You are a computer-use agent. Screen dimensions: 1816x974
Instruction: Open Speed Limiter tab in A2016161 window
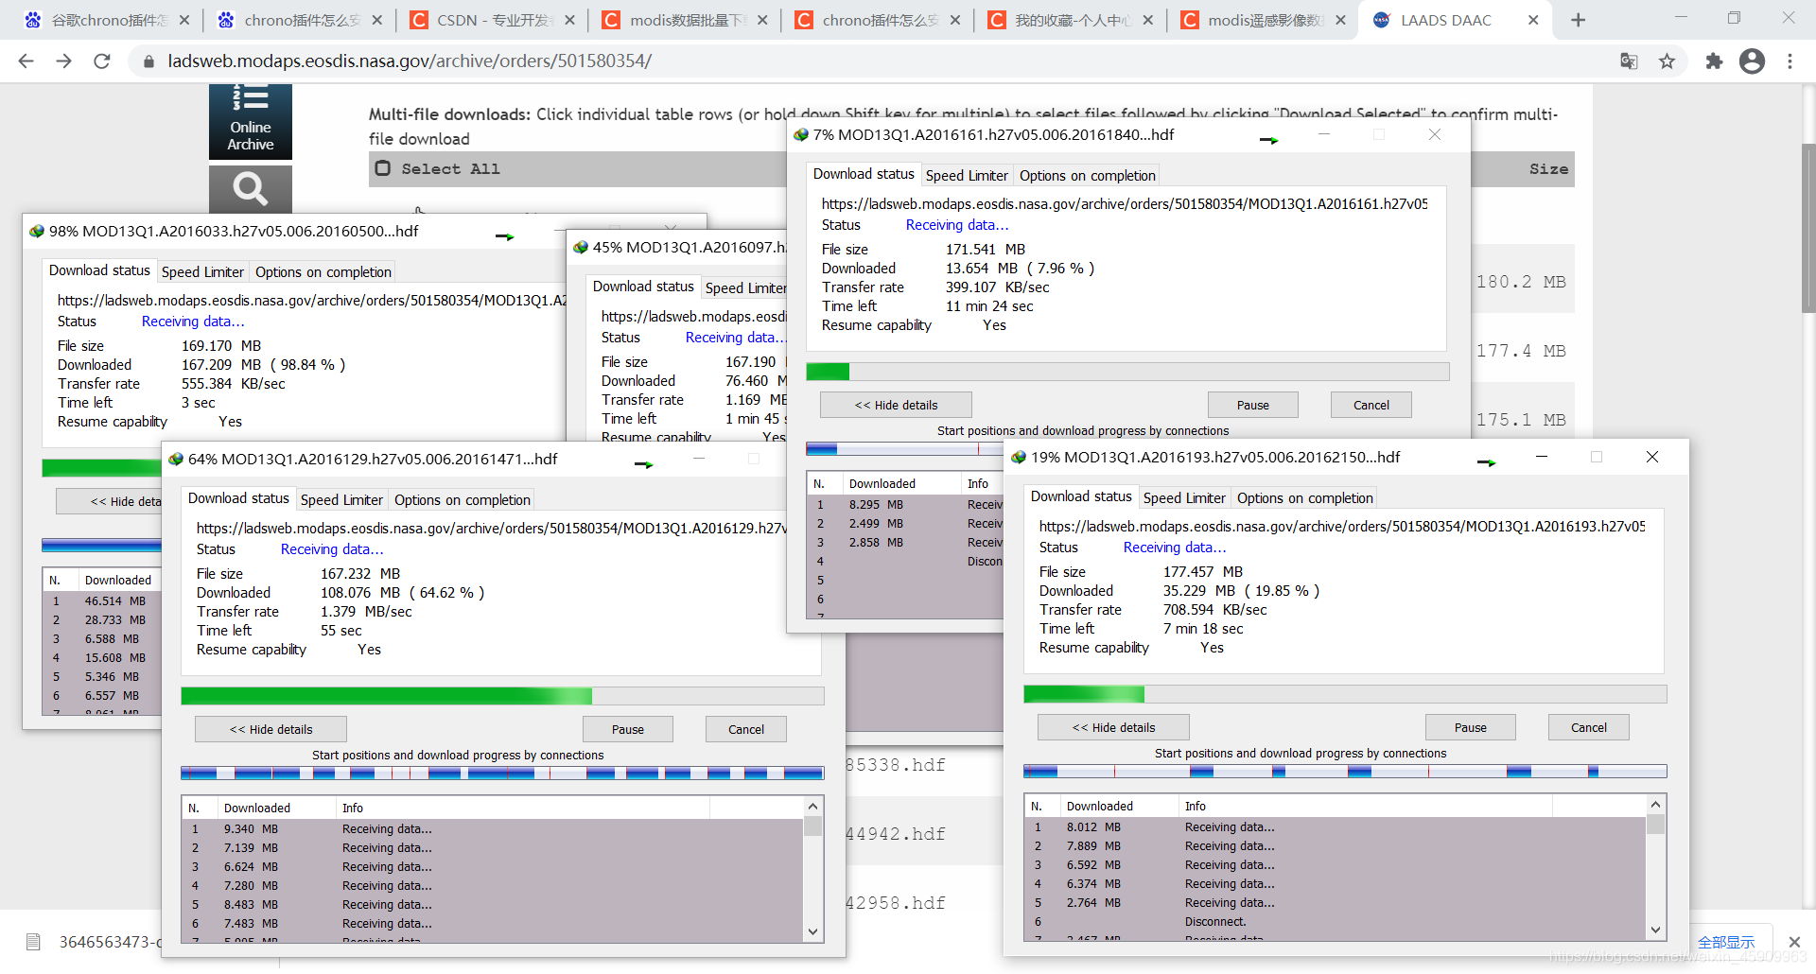967,175
